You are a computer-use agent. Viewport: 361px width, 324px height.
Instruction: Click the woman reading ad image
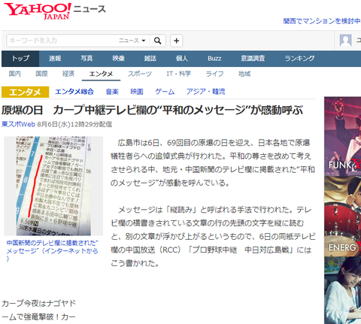(342, 290)
